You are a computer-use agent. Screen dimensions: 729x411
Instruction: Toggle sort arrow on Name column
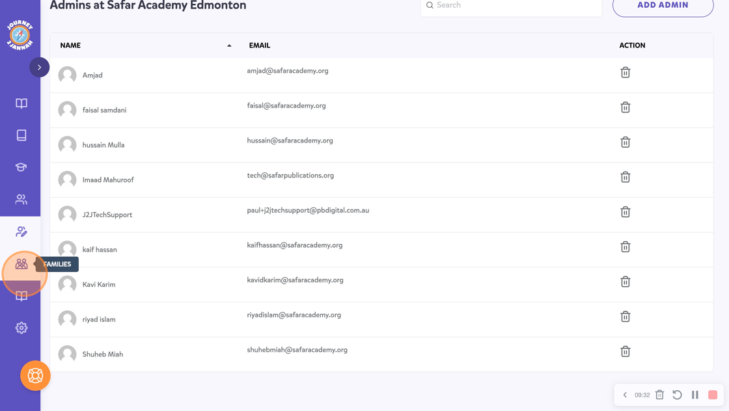[x=229, y=46]
